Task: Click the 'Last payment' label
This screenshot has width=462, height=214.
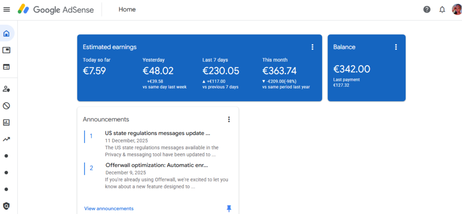Action: pos(346,79)
